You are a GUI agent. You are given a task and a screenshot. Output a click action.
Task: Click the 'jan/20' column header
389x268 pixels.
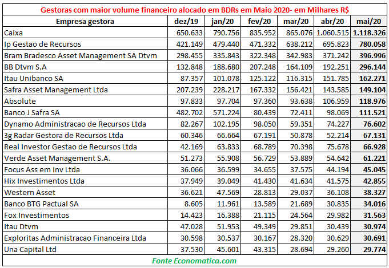point(223,21)
